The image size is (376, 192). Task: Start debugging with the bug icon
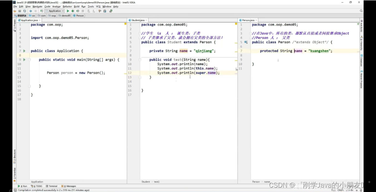coord(73,11)
